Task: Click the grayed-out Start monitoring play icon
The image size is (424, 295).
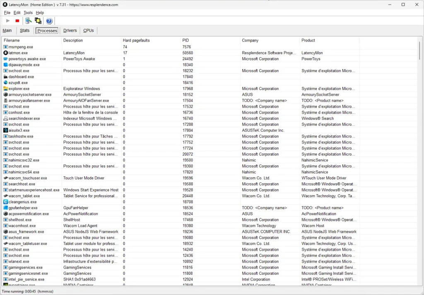Action: 8,21
